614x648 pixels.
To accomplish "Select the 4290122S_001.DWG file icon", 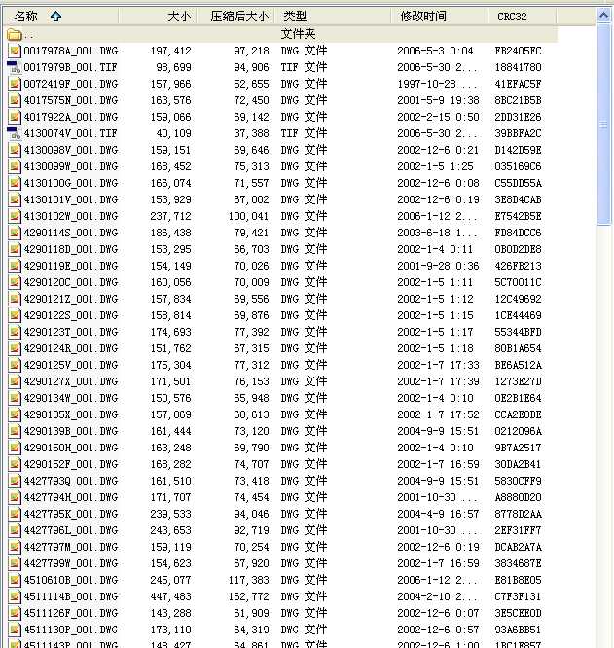I will [15, 315].
